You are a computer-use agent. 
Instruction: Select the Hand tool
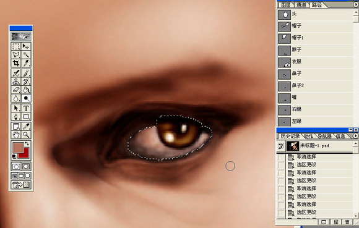tap(16, 135)
